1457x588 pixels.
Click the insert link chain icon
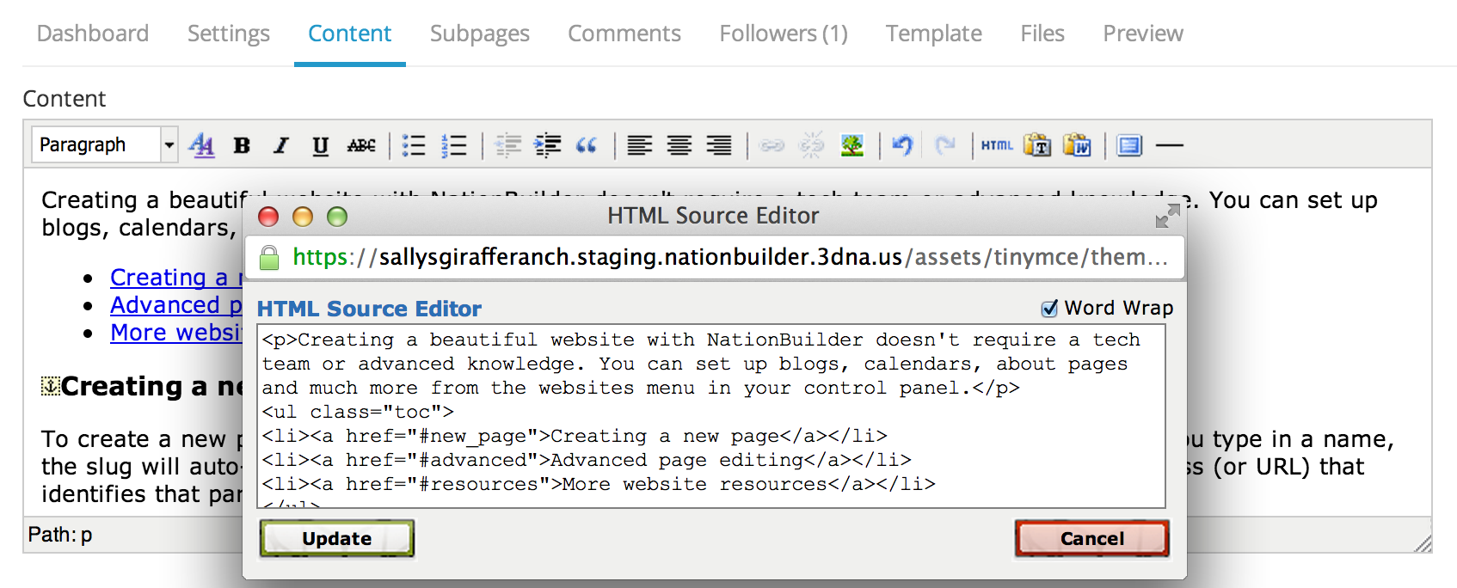coord(772,145)
